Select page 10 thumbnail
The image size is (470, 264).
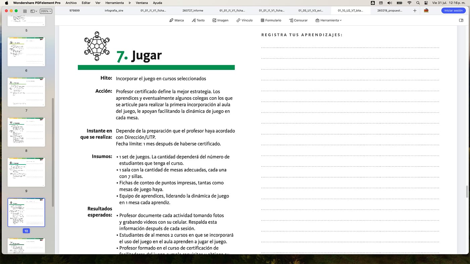(x=26, y=212)
